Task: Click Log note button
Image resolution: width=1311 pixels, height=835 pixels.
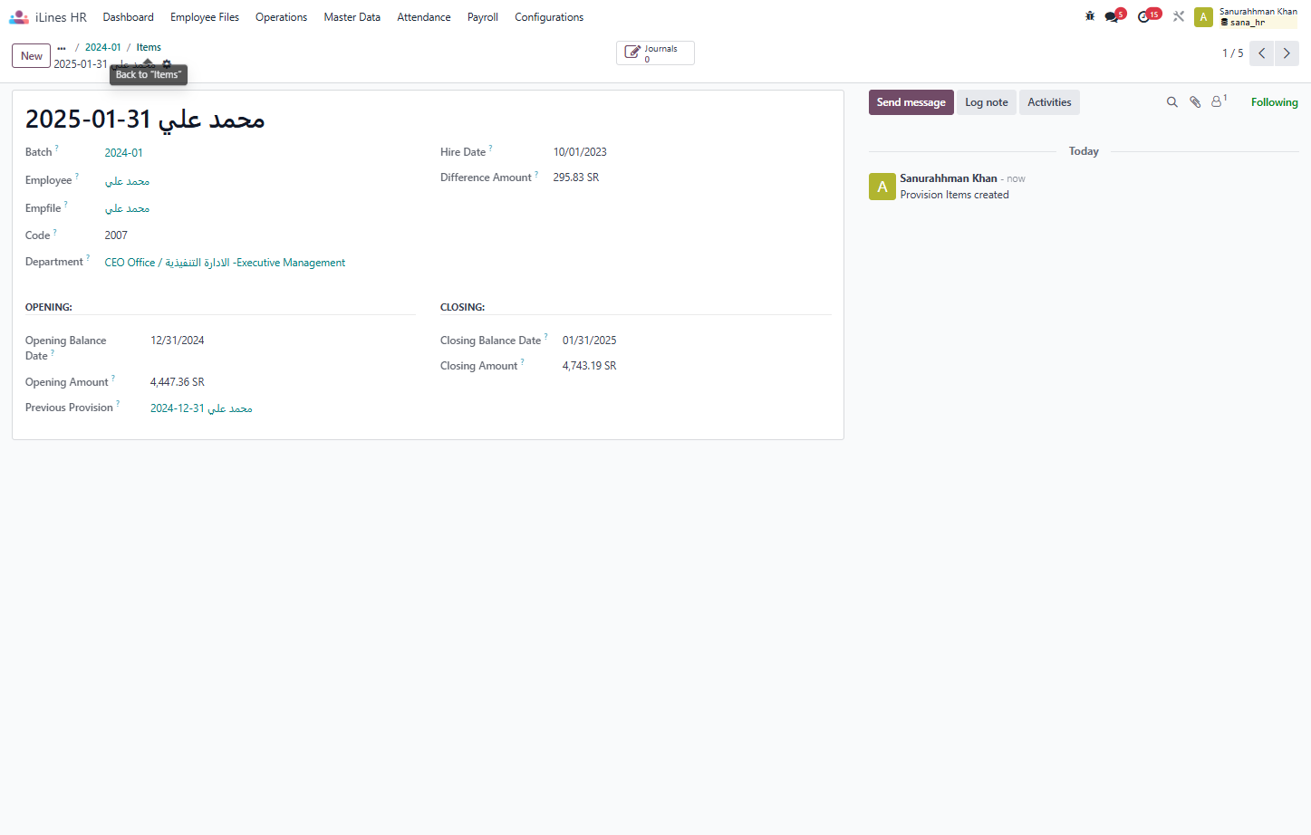Action: [986, 102]
